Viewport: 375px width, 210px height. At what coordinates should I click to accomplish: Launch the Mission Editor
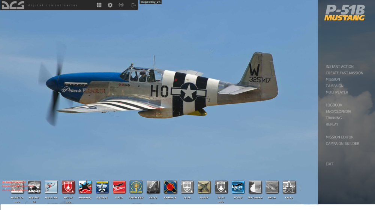339,137
